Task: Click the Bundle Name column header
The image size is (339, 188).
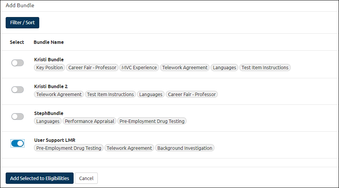Action: point(49,42)
